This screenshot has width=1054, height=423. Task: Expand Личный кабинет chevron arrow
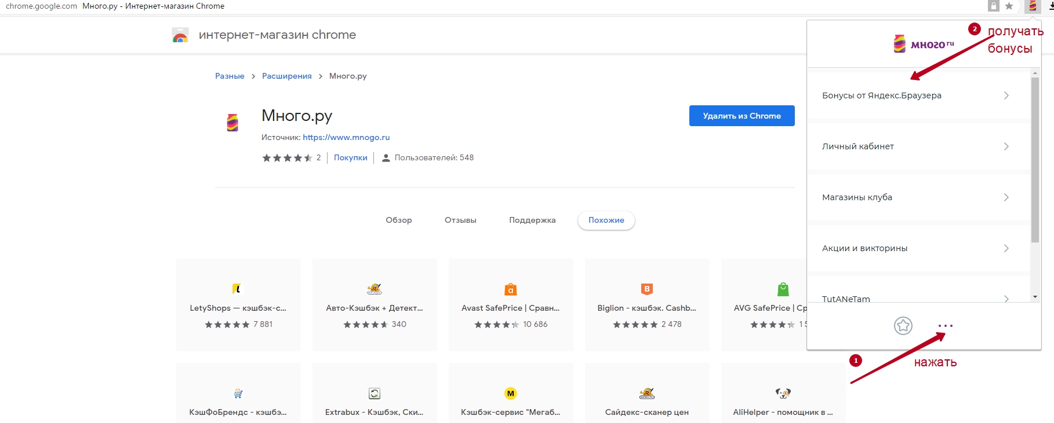(1006, 146)
